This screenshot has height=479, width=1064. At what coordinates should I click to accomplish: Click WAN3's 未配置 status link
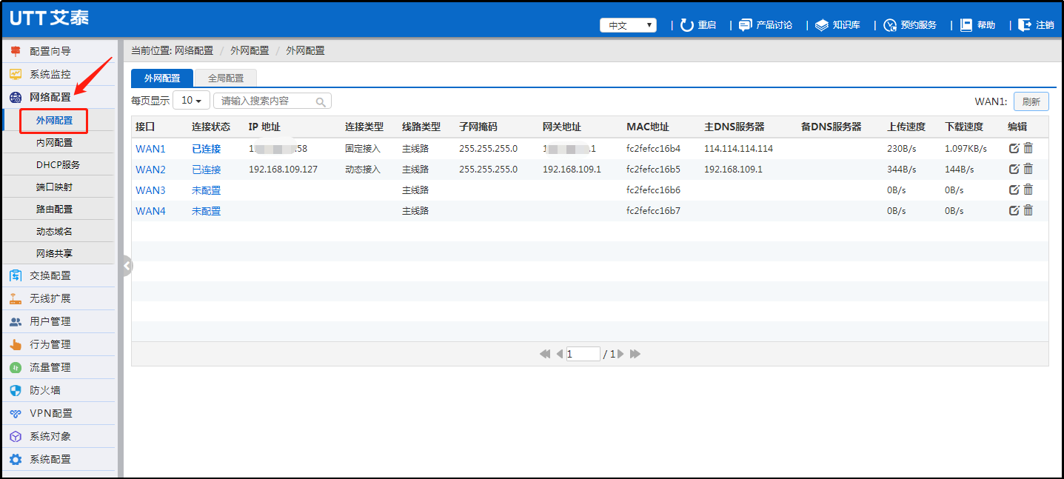(x=206, y=190)
